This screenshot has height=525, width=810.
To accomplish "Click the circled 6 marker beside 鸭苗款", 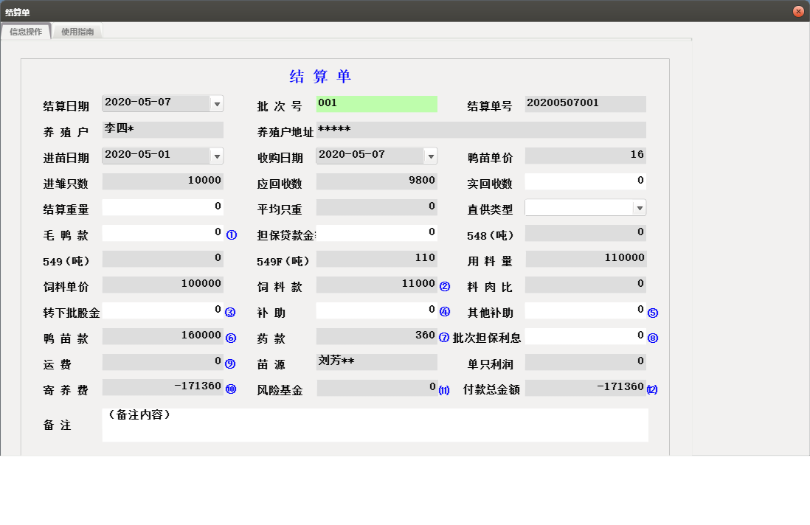I will 231,338.
